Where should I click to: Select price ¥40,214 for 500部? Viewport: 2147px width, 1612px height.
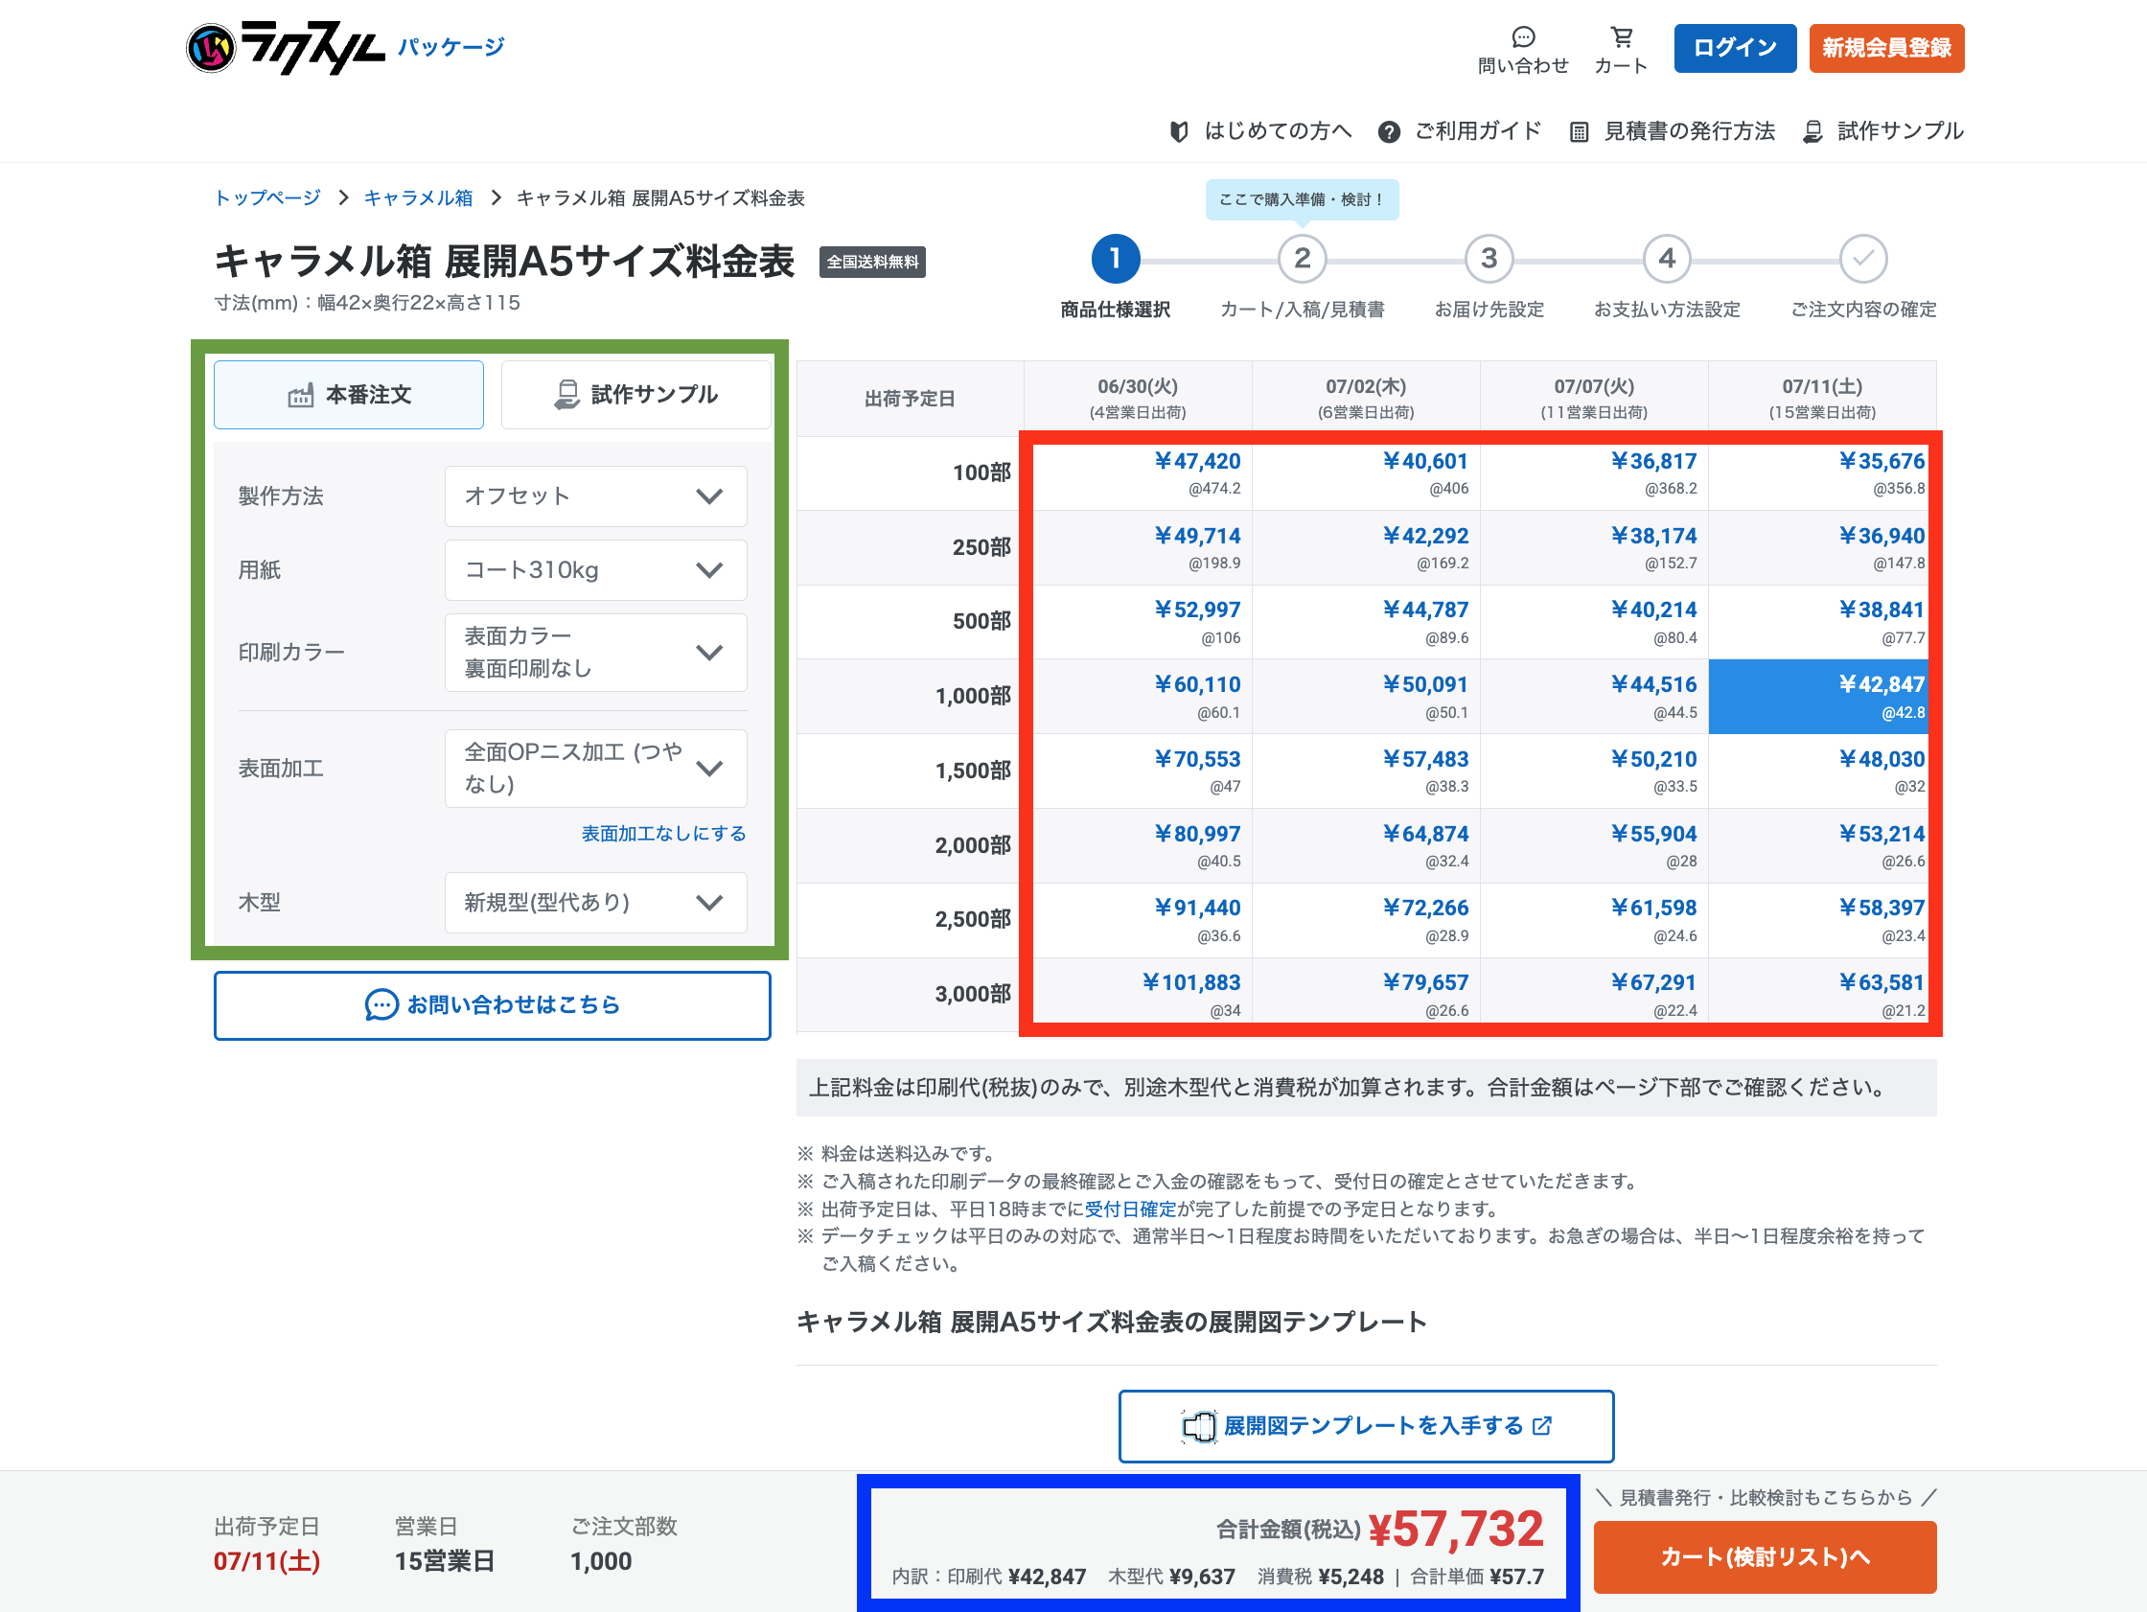pyautogui.click(x=1595, y=622)
